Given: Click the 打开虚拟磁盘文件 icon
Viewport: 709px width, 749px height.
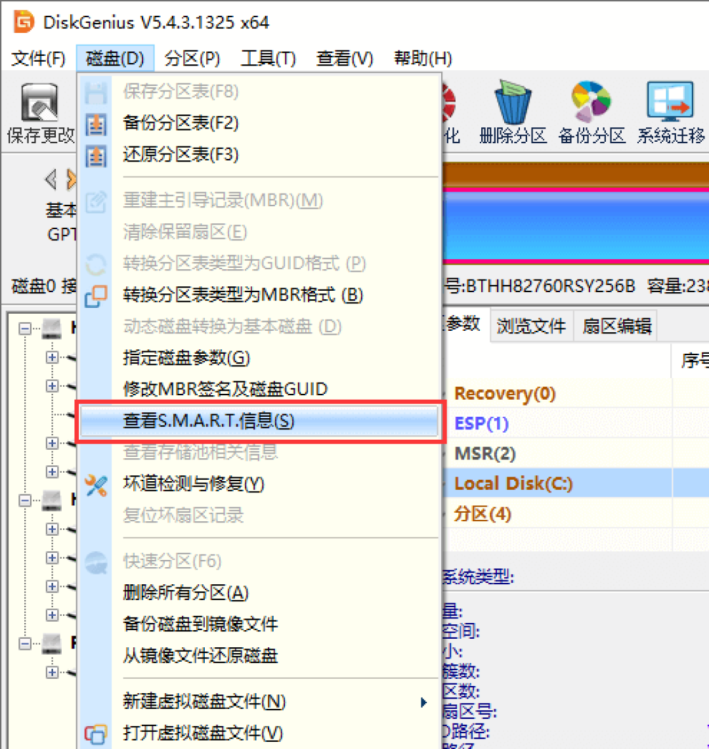Looking at the screenshot, I should (96, 733).
